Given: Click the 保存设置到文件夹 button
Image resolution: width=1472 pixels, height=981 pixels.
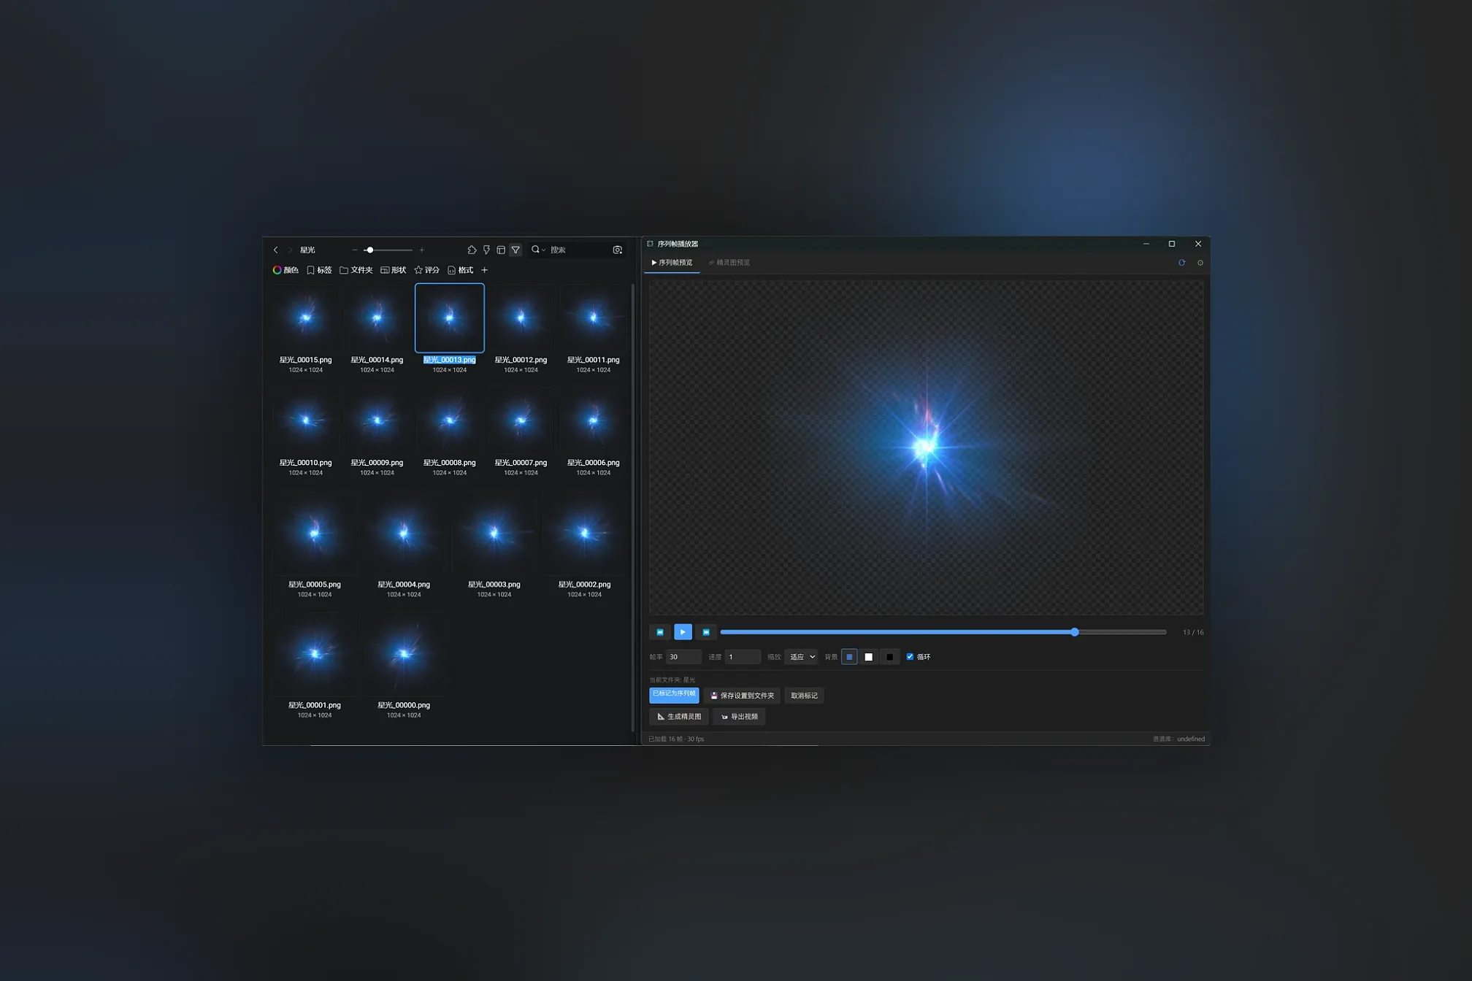Looking at the screenshot, I should [742, 696].
